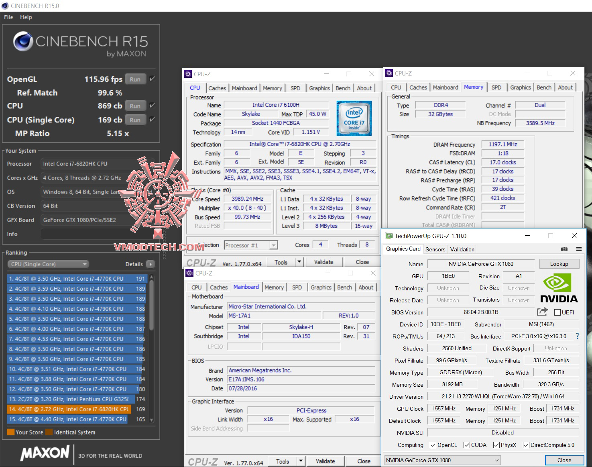Open Graphics tab in the CPU-Z Memory window
This screenshot has height=467, width=592.
[x=521, y=88]
